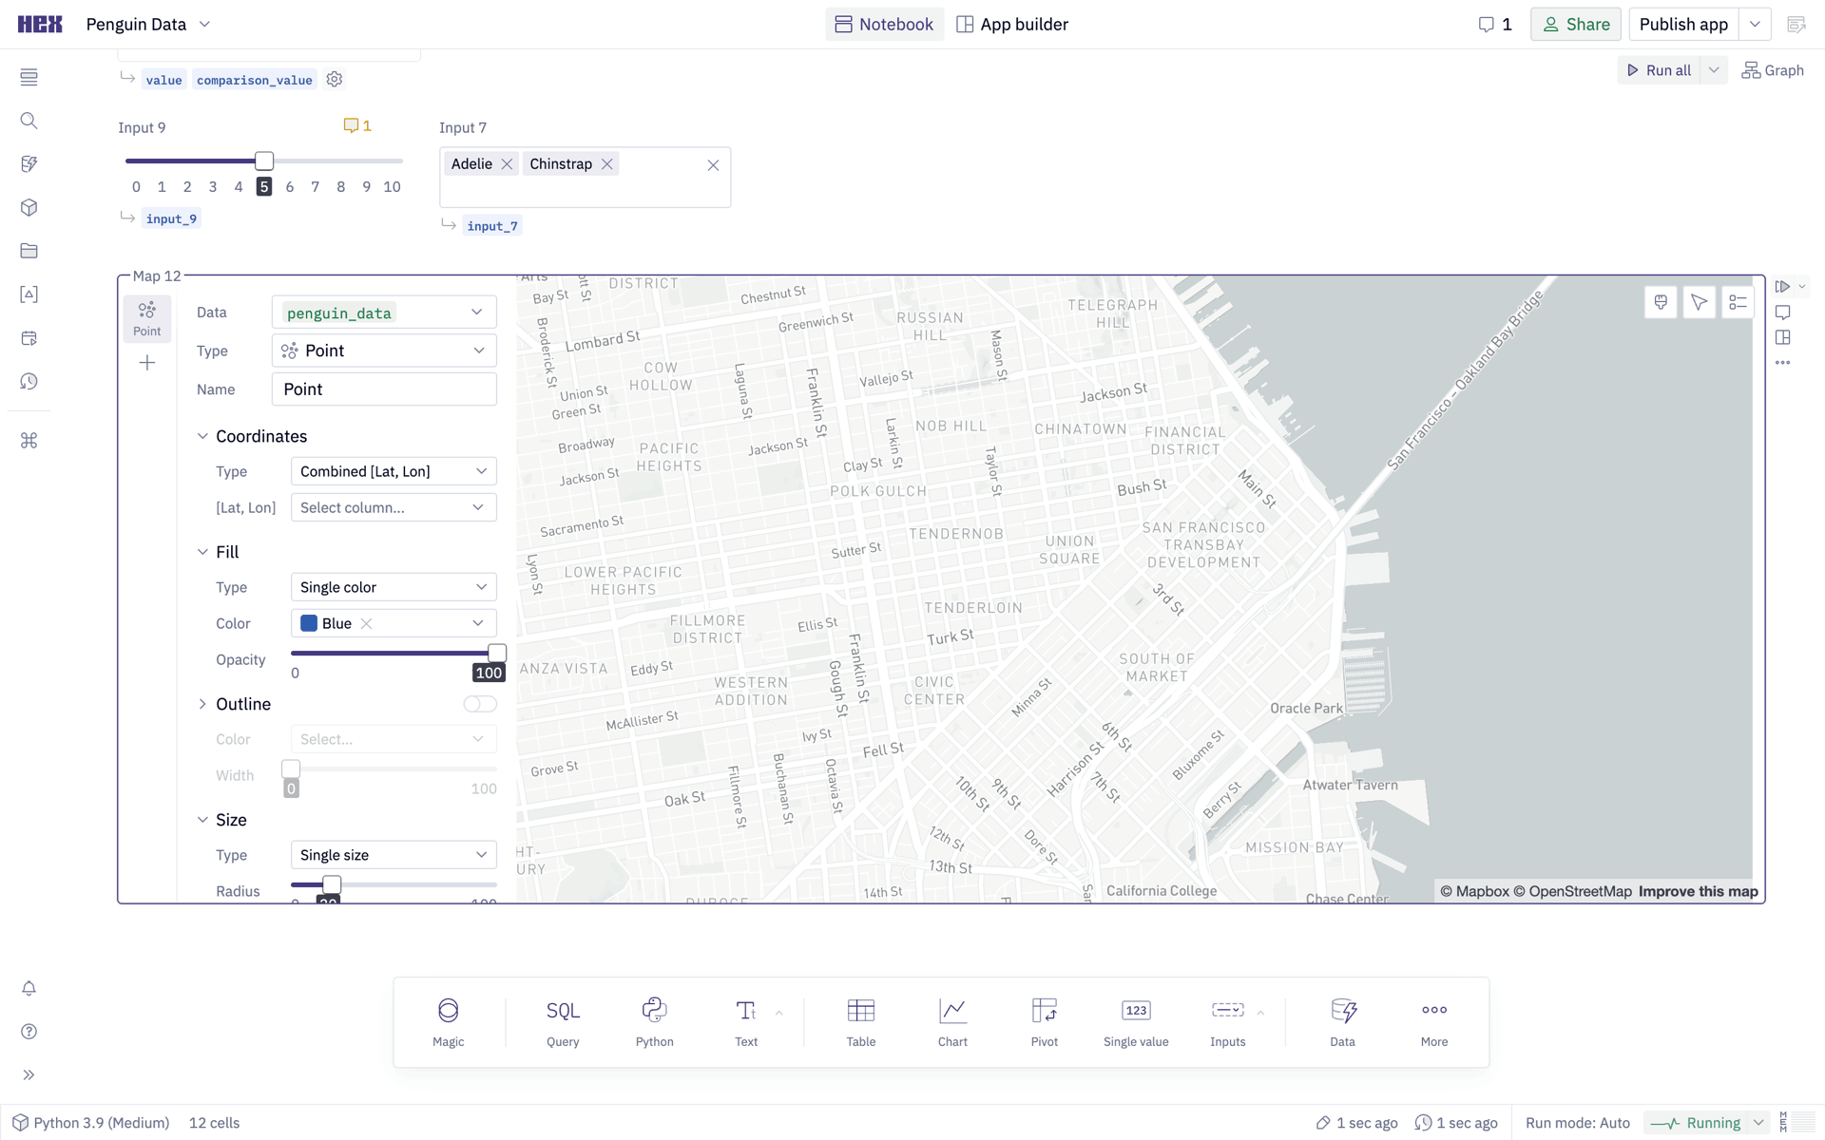1825x1140 pixels.
Task: Remove the Chinstrap tag from Input 7
Action: coord(606,164)
